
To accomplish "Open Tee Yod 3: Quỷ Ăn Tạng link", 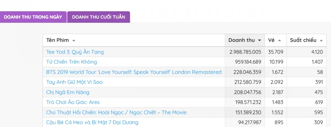I will (75, 52).
